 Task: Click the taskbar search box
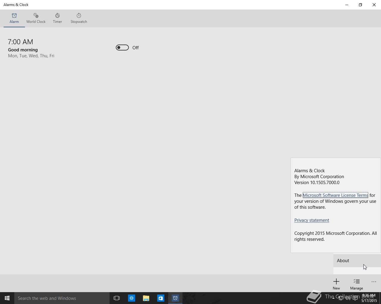point(62,298)
